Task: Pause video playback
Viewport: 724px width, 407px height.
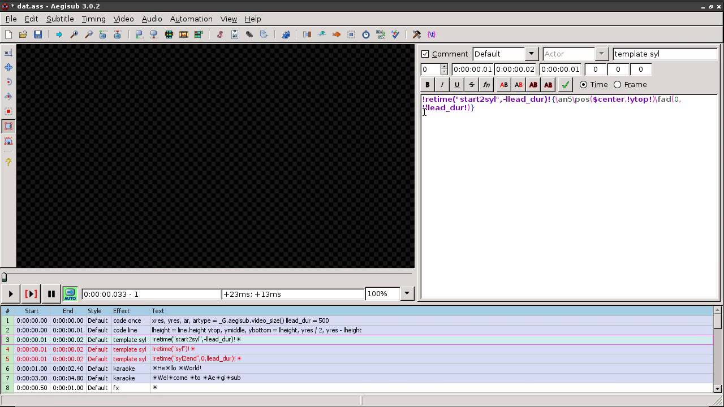Action: click(x=51, y=294)
